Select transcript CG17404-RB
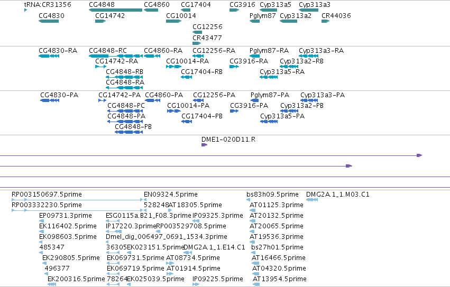 (x=202, y=72)
